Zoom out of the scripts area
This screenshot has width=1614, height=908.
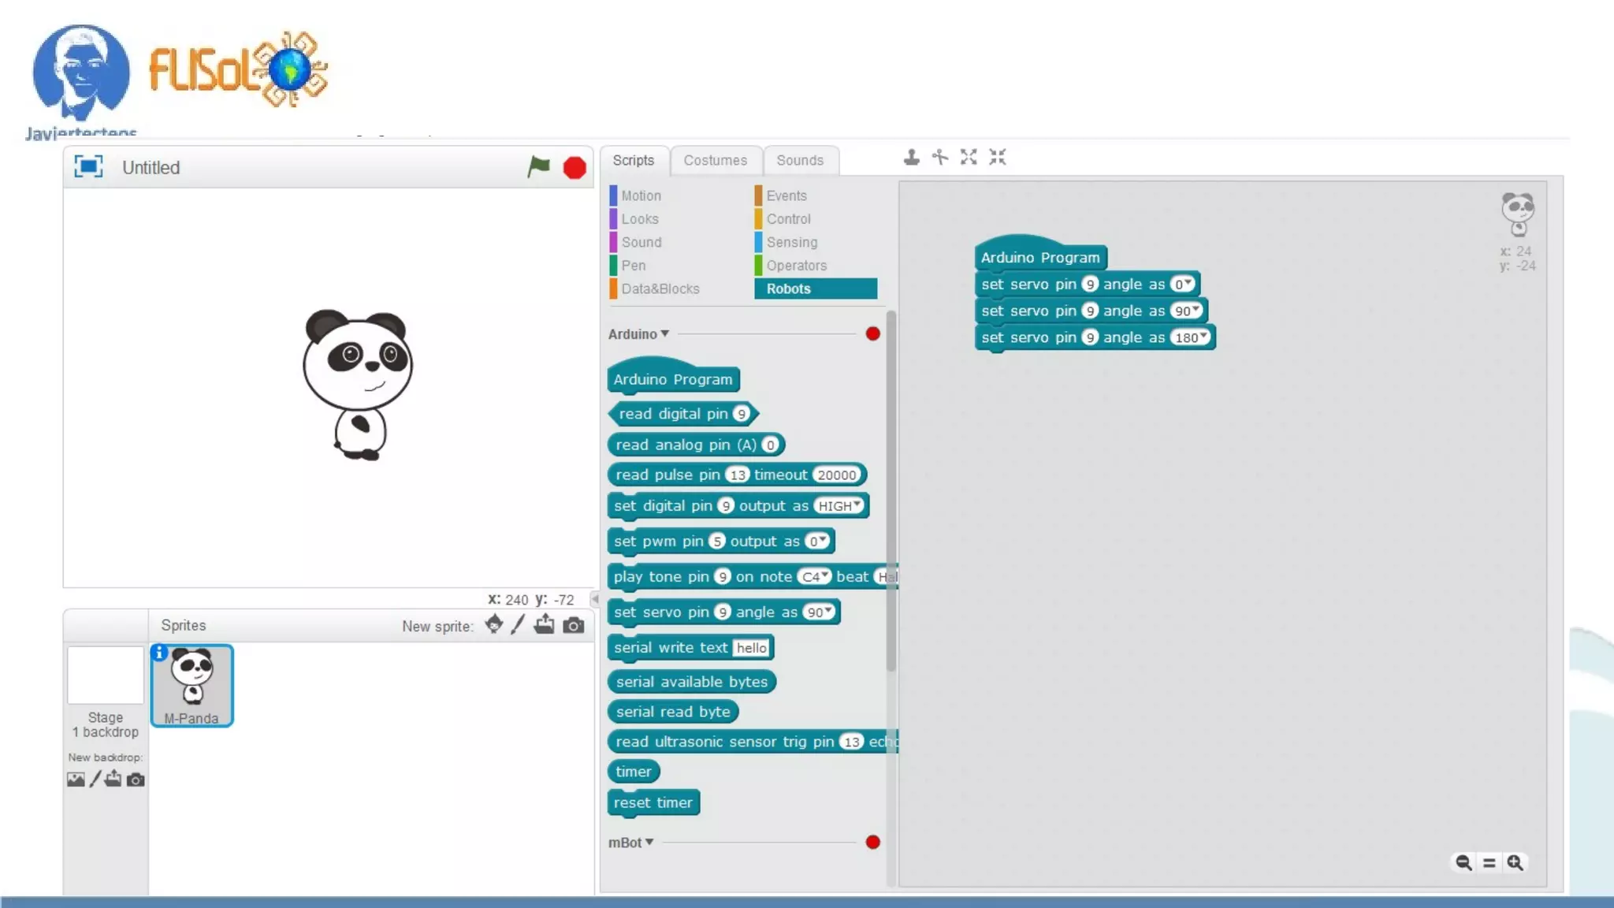click(x=1463, y=862)
